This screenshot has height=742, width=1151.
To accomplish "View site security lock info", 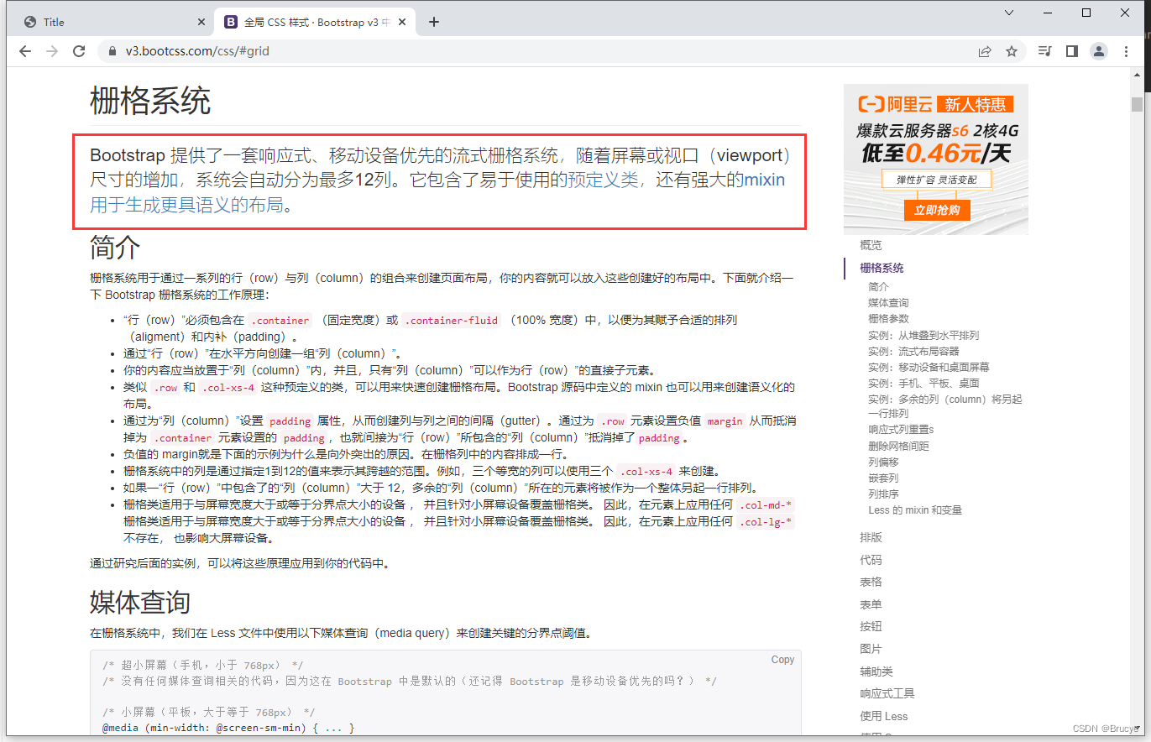I will click(112, 51).
